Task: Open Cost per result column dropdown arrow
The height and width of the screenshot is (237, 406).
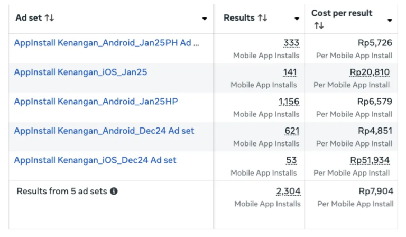Action: coord(390,20)
